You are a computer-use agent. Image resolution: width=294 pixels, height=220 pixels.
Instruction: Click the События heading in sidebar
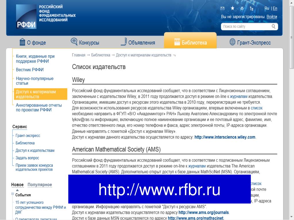(23, 195)
